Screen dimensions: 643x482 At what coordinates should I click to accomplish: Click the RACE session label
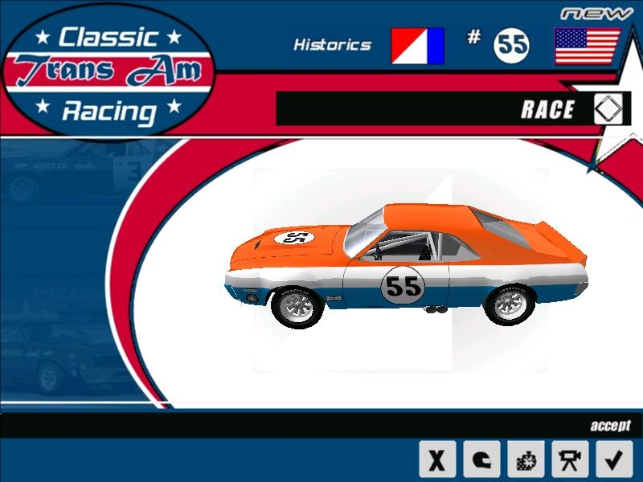pos(547,109)
